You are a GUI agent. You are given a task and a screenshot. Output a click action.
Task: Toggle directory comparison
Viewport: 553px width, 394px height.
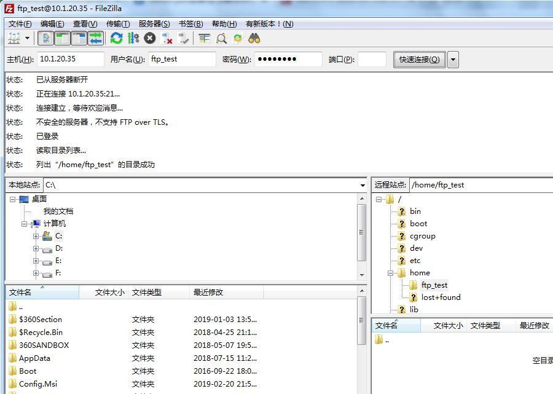coord(221,38)
